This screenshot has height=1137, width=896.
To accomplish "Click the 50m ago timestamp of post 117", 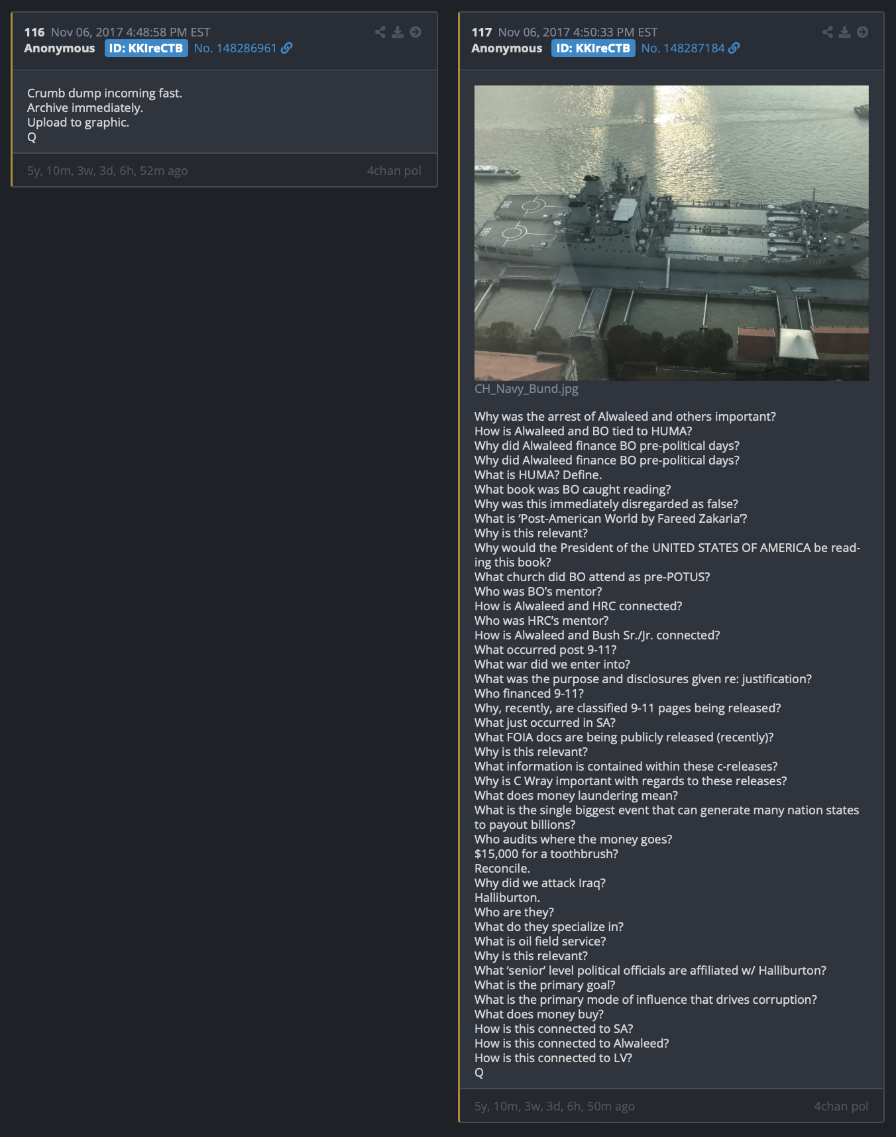I will click(555, 1107).
